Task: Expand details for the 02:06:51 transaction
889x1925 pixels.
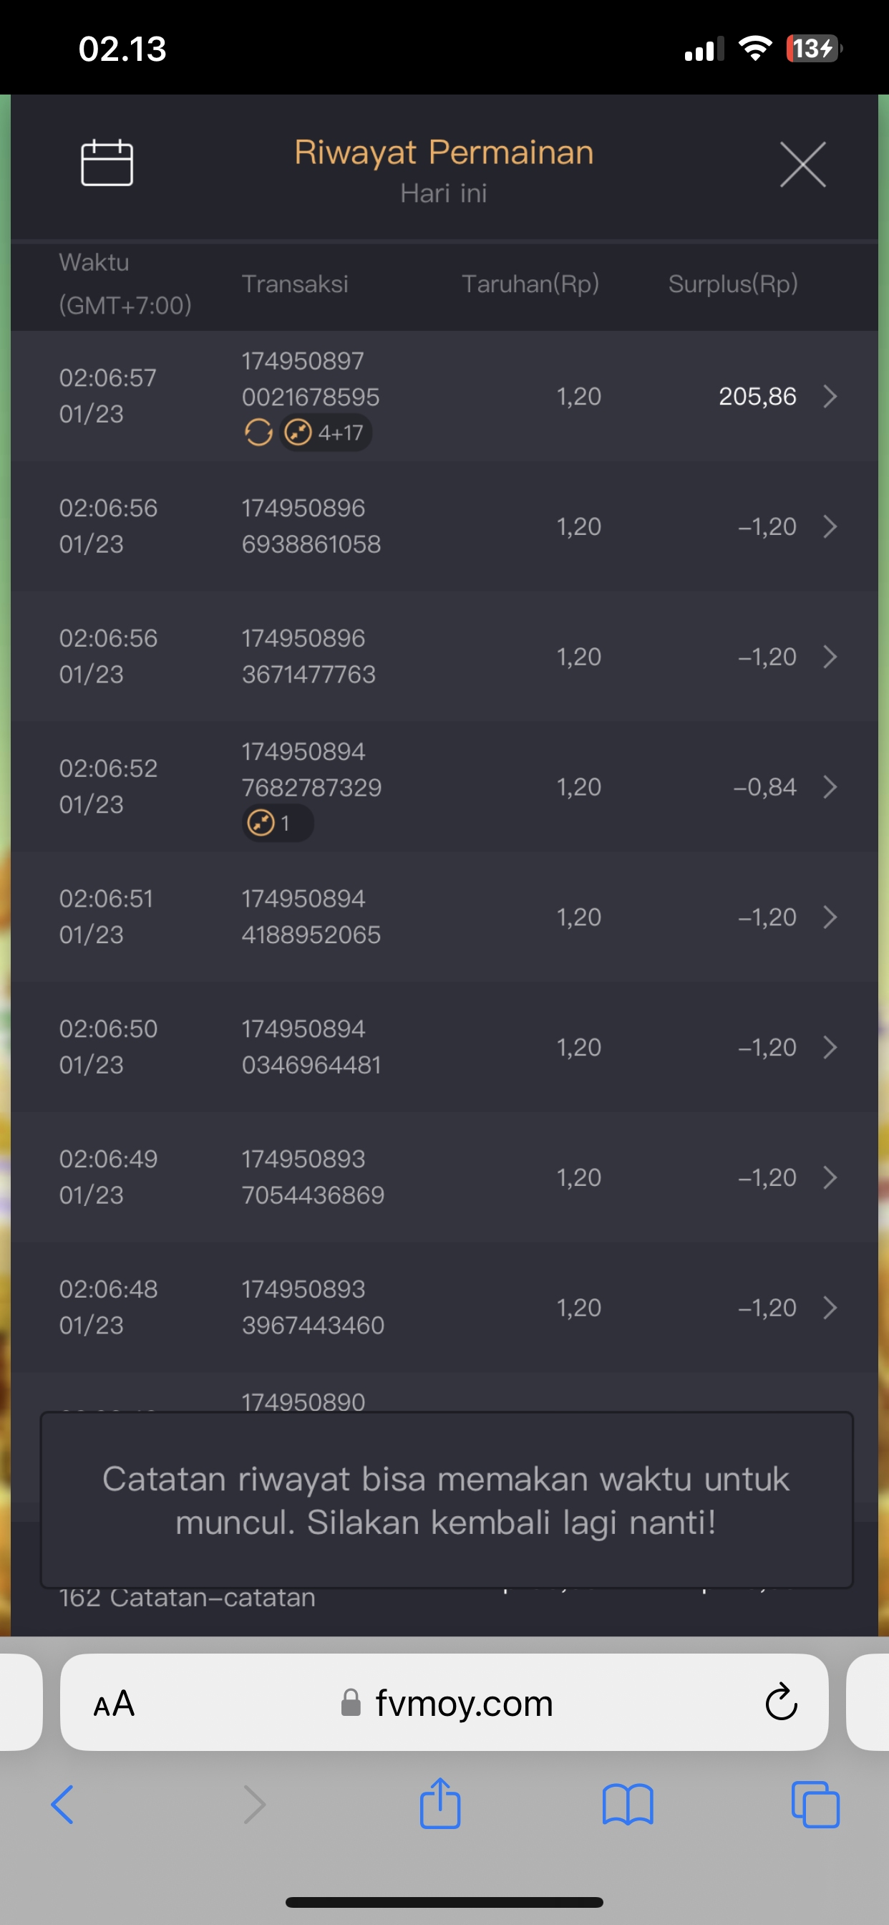Action: tap(830, 917)
